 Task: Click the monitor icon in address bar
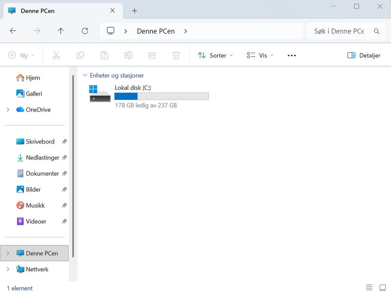(110, 31)
